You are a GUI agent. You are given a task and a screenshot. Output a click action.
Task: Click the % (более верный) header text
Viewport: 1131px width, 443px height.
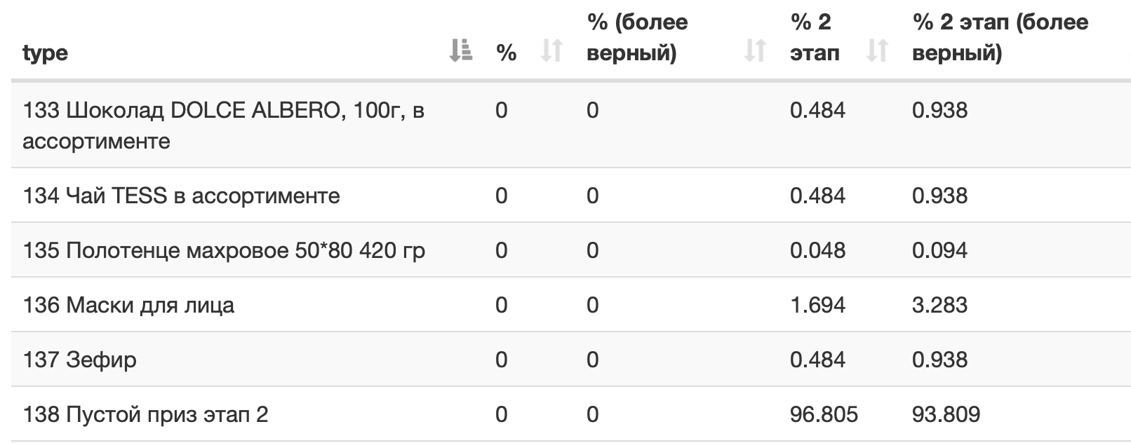(x=637, y=37)
